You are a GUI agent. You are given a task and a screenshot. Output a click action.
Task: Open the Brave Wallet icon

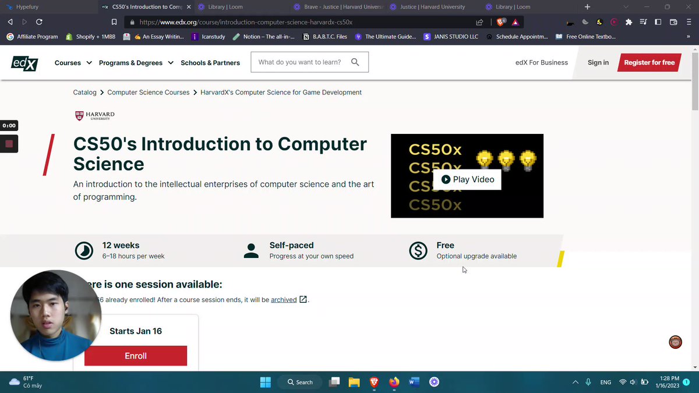click(x=673, y=22)
